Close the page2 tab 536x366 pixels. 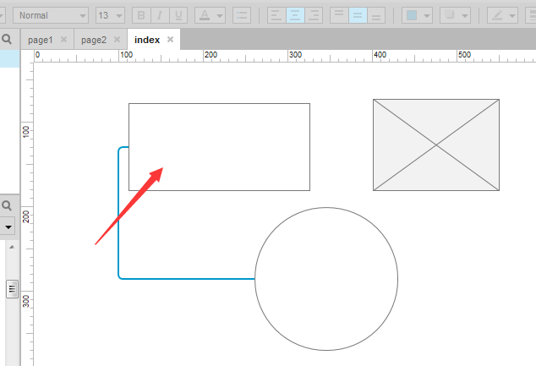pos(117,39)
